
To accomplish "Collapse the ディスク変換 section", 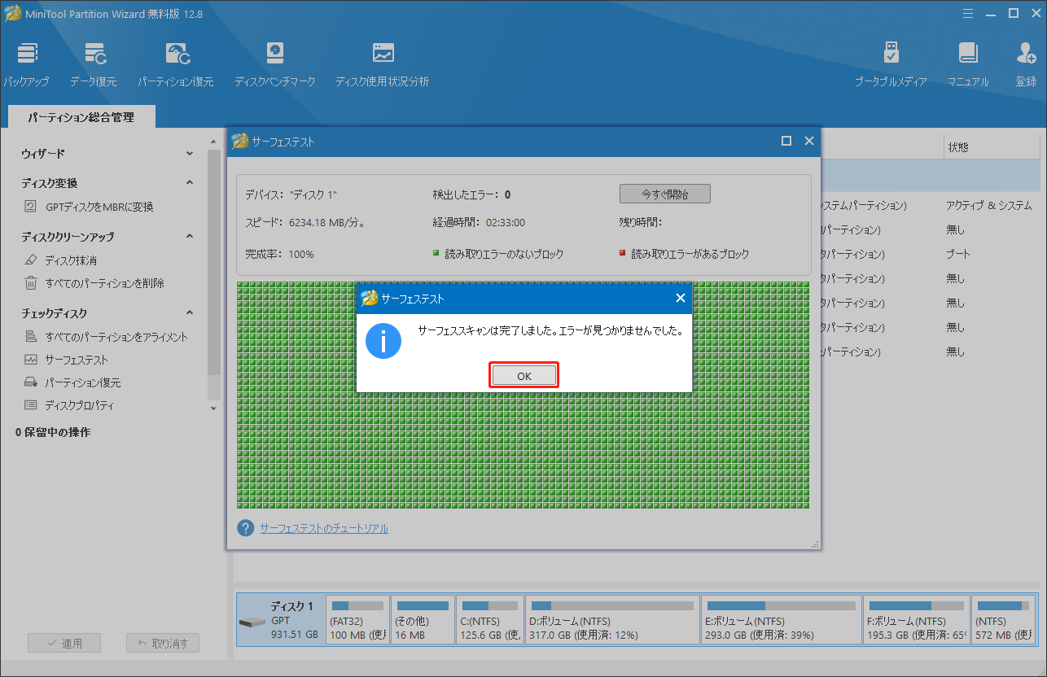I will pyautogui.click(x=190, y=183).
